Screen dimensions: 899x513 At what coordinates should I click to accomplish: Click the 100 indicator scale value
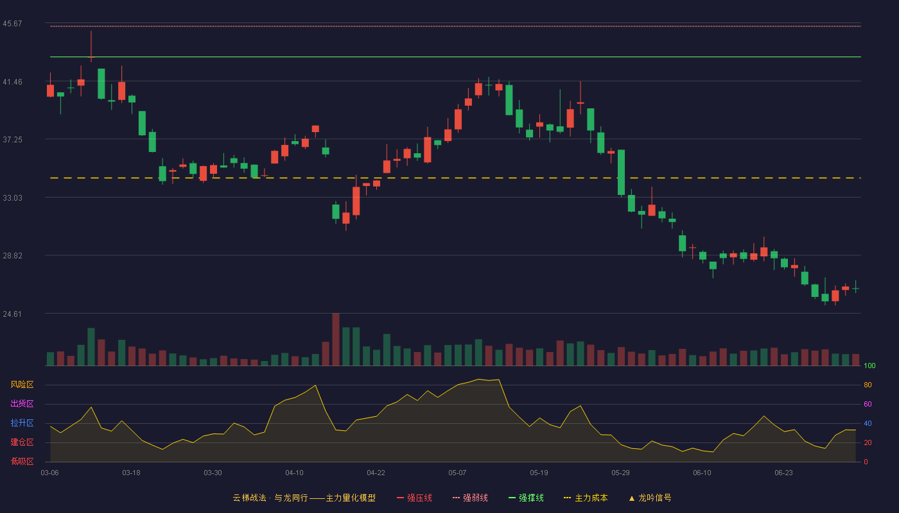[x=870, y=366]
